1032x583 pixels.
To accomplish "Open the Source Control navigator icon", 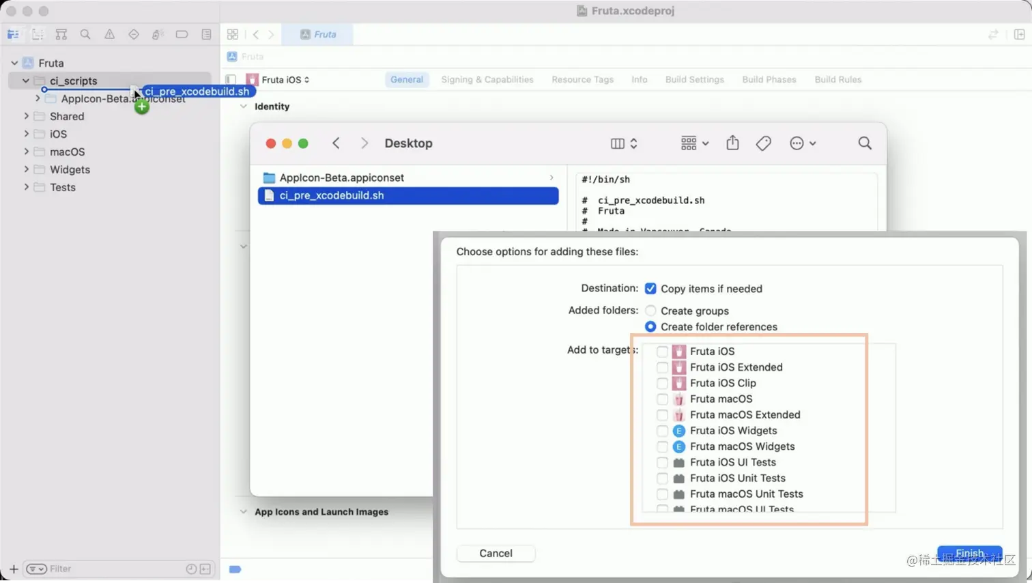I will point(37,34).
